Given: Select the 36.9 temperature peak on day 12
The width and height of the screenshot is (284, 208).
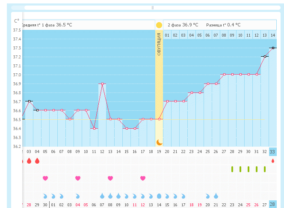Looking at the screenshot, I should tap(102, 84).
